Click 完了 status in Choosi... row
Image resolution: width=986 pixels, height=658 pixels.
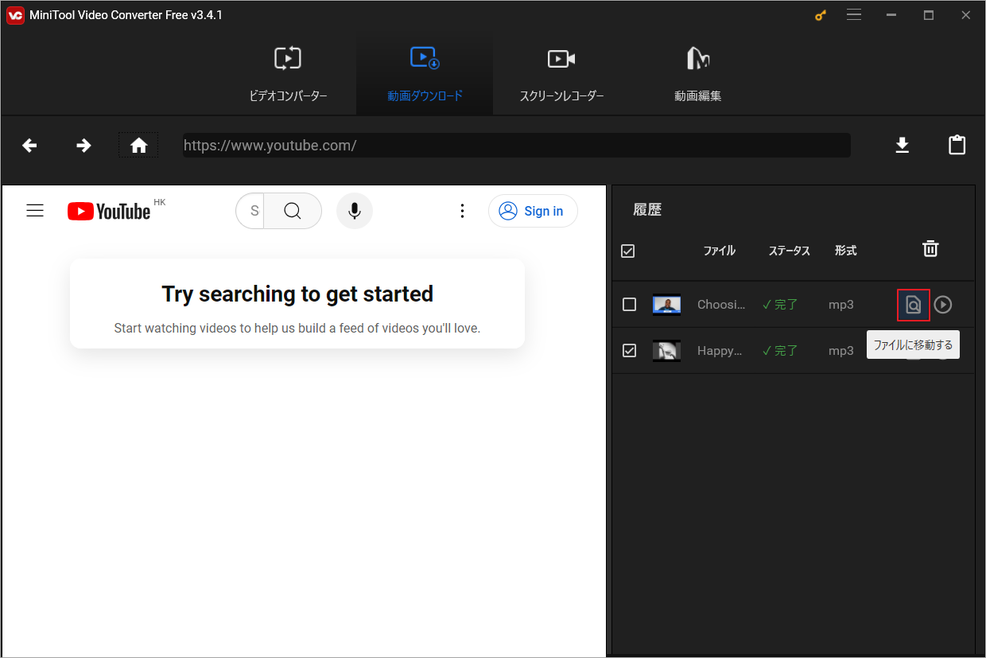coord(780,304)
